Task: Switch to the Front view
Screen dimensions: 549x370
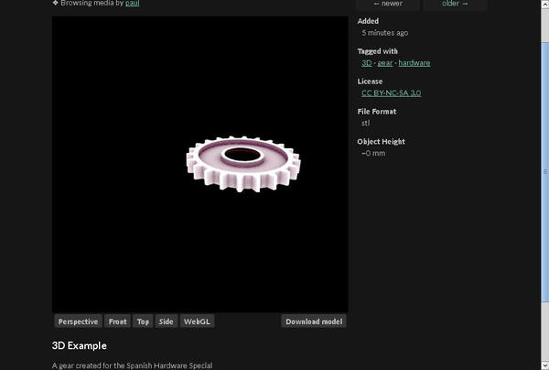Action: 118,321
